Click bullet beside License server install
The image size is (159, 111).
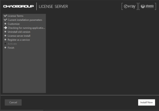click(x=5, y=36)
